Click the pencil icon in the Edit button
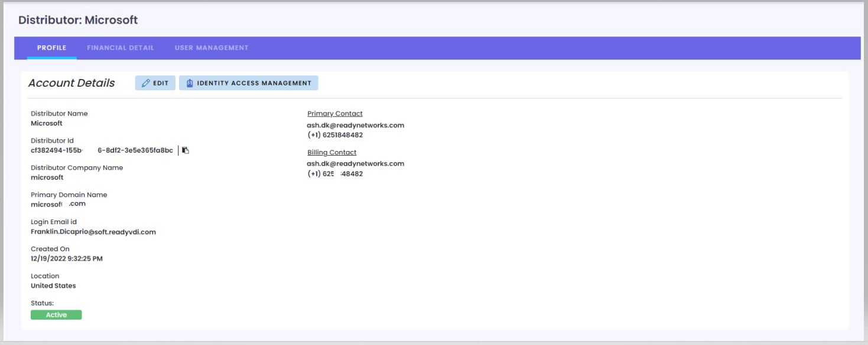The width and height of the screenshot is (868, 345). [x=145, y=83]
